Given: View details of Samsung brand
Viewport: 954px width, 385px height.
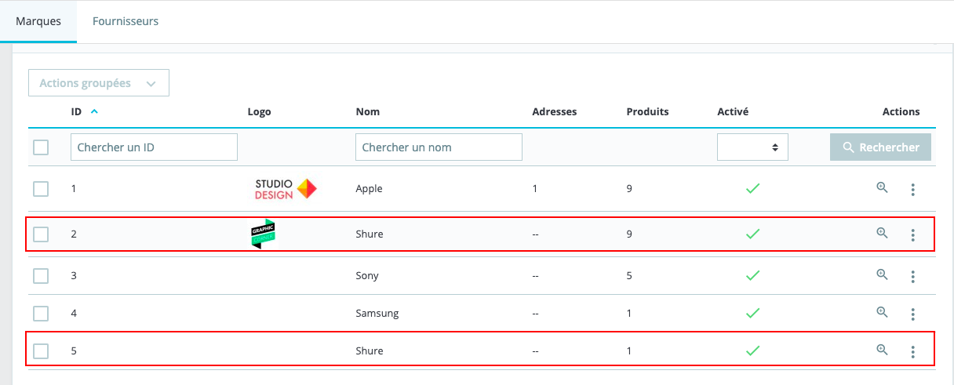Looking at the screenshot, I should point(882,312).
